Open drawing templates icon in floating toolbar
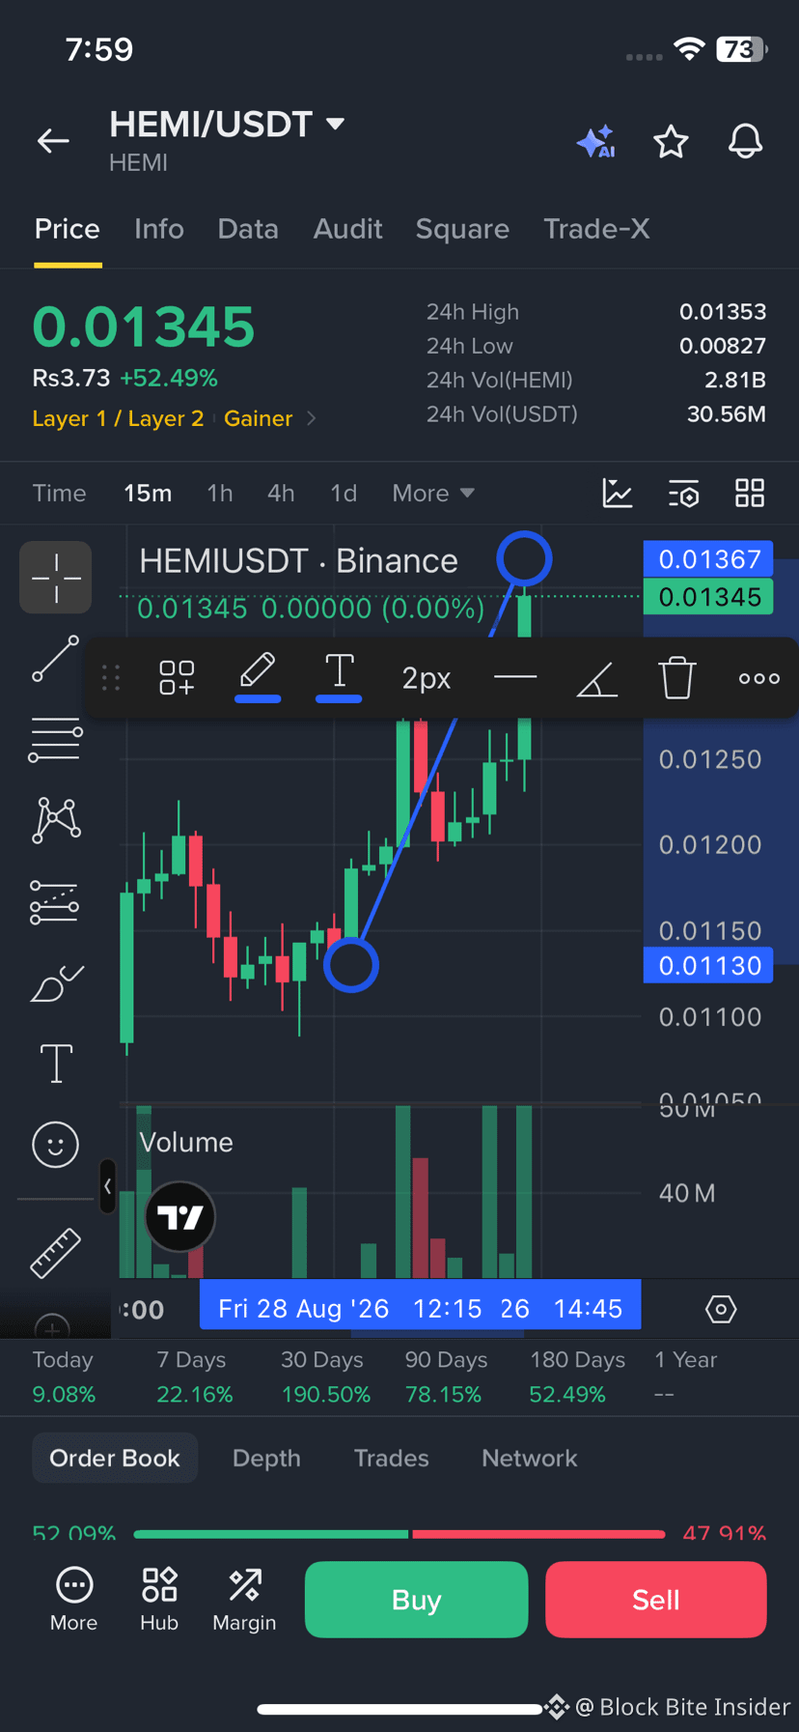This screenshot has width=799, height=1732. (177, 678)
